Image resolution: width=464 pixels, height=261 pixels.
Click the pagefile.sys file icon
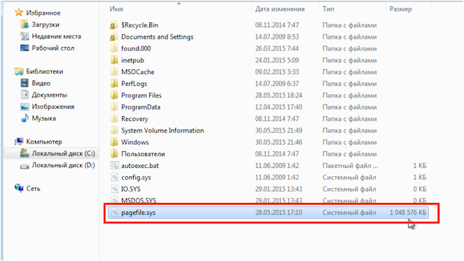(x=114, y=213)
